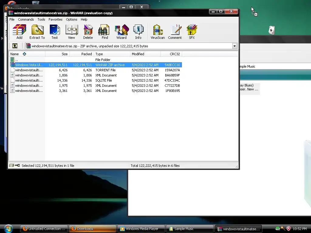Sort files by CRC32 column
Image resolution: width=311 pixels, height=233 pixels.
point(171,54)
